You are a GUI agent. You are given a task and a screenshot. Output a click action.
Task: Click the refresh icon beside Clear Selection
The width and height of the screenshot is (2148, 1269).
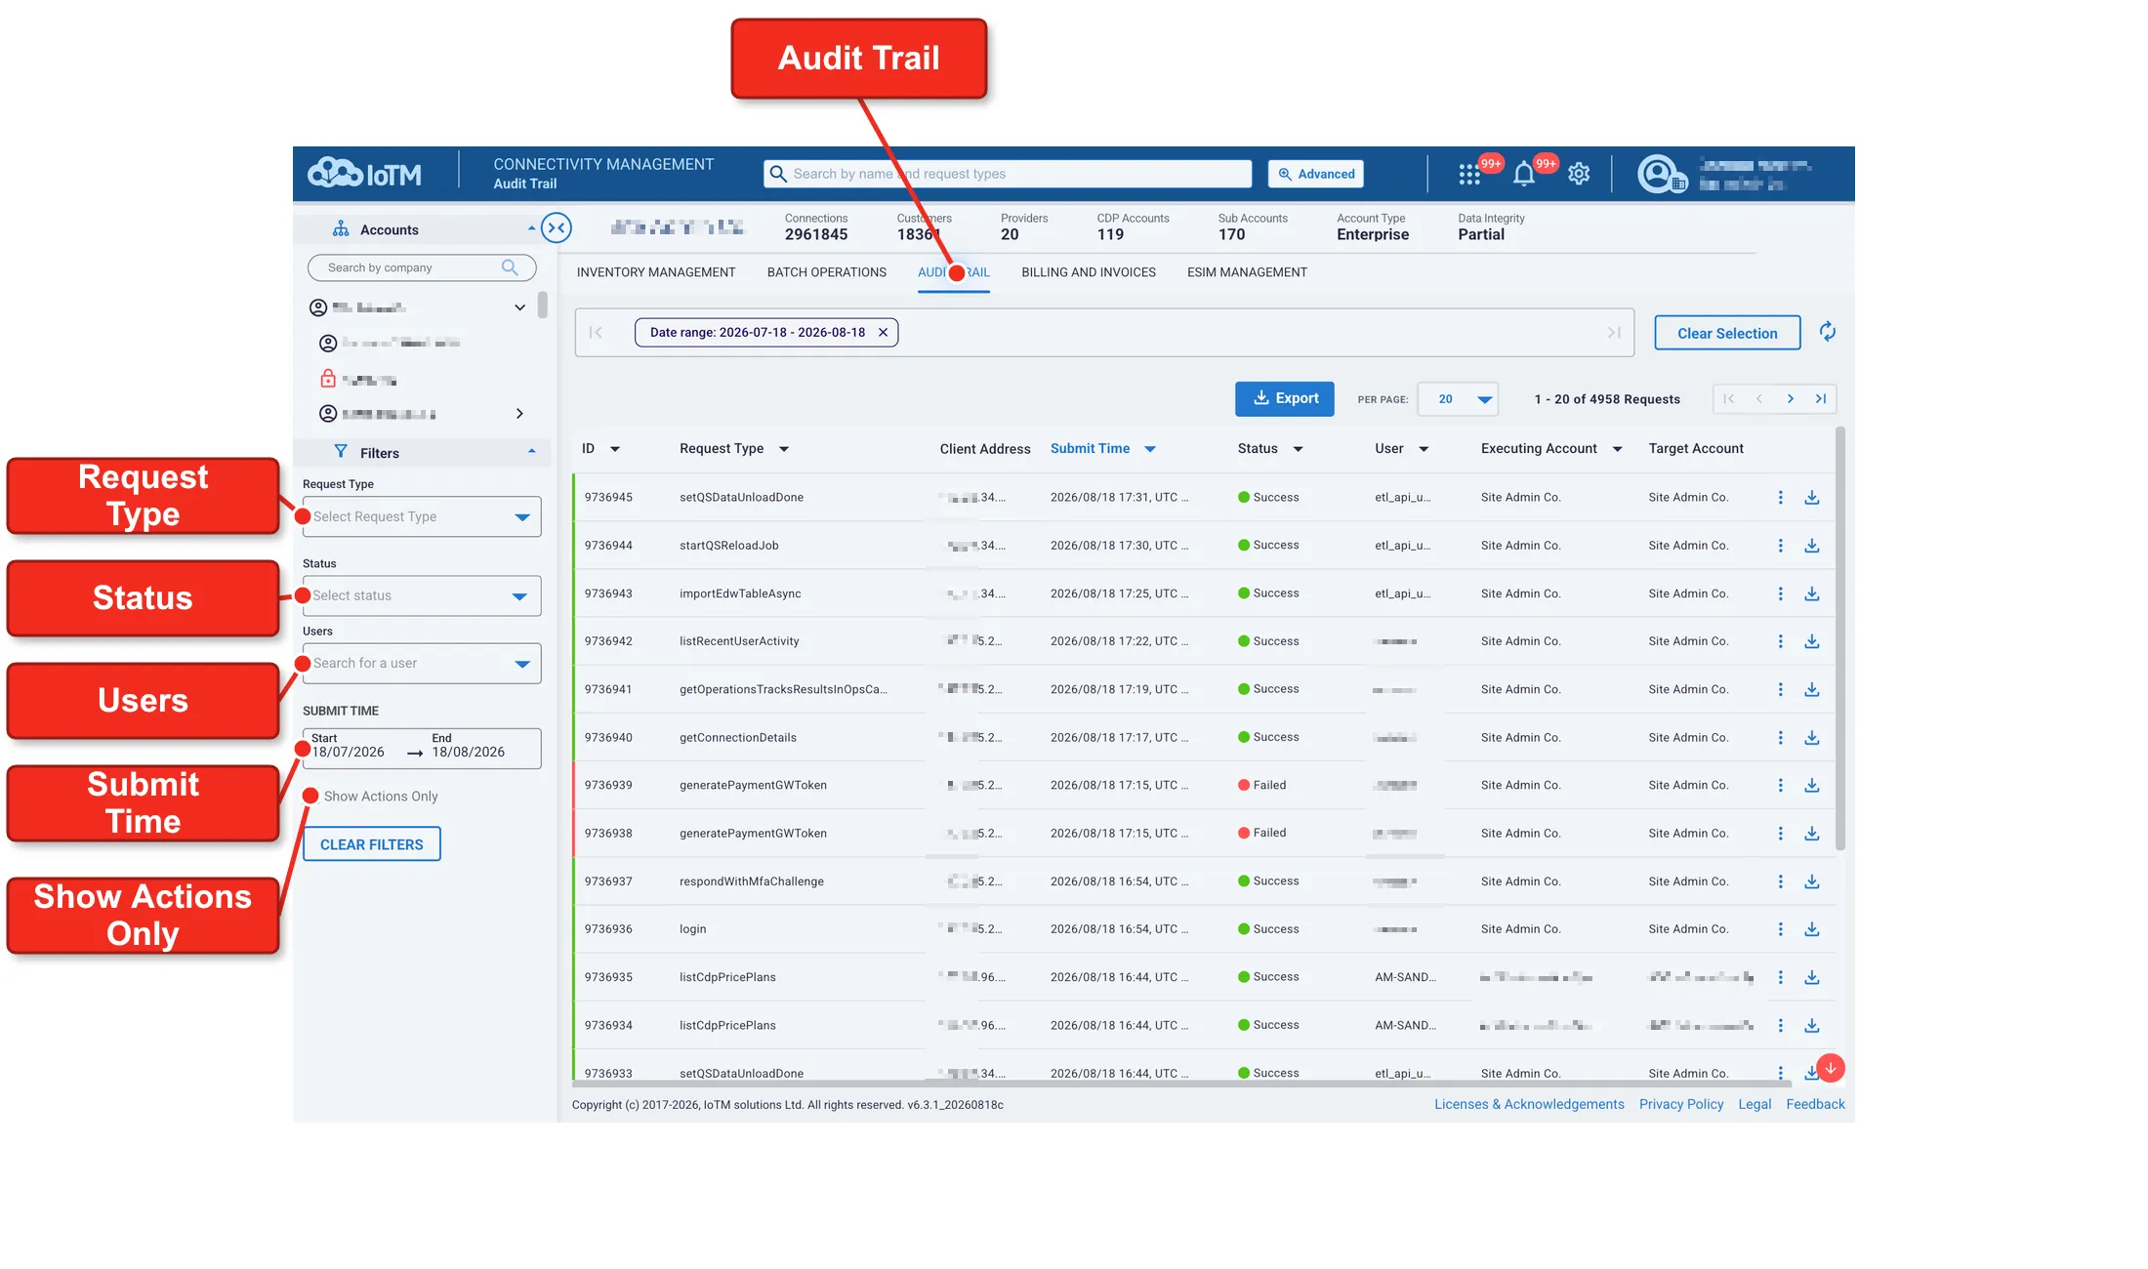(1828, 332)
